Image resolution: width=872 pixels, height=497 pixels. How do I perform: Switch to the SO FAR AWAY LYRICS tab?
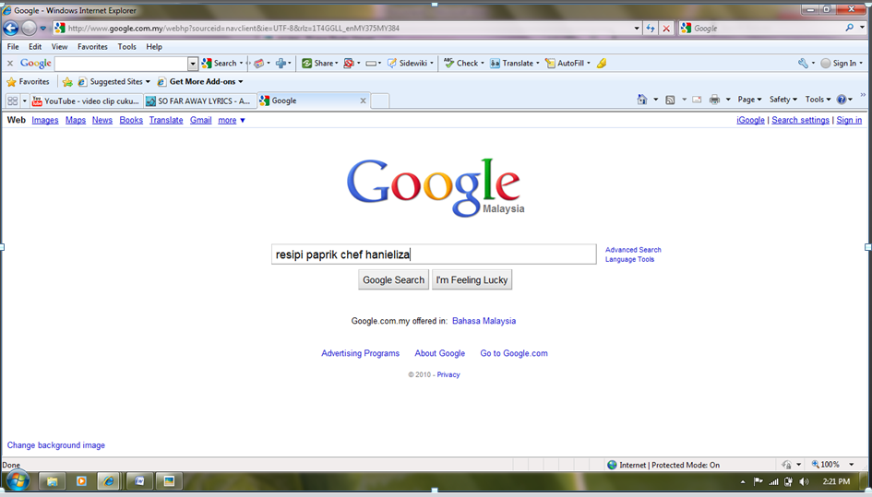click(x=200, y=101)
